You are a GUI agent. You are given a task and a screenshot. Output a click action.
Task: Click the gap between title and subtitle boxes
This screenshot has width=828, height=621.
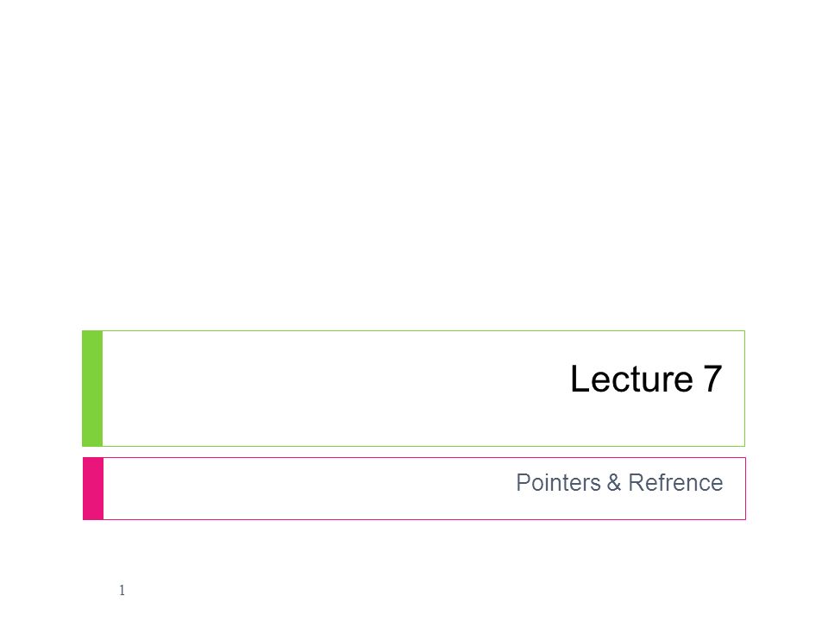tap(414, 452)
